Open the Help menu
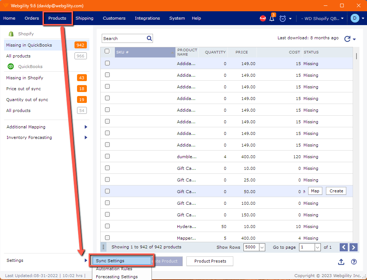 pos(196,18)
